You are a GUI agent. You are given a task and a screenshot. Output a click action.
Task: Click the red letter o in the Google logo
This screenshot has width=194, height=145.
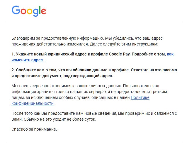pos(23,11)
